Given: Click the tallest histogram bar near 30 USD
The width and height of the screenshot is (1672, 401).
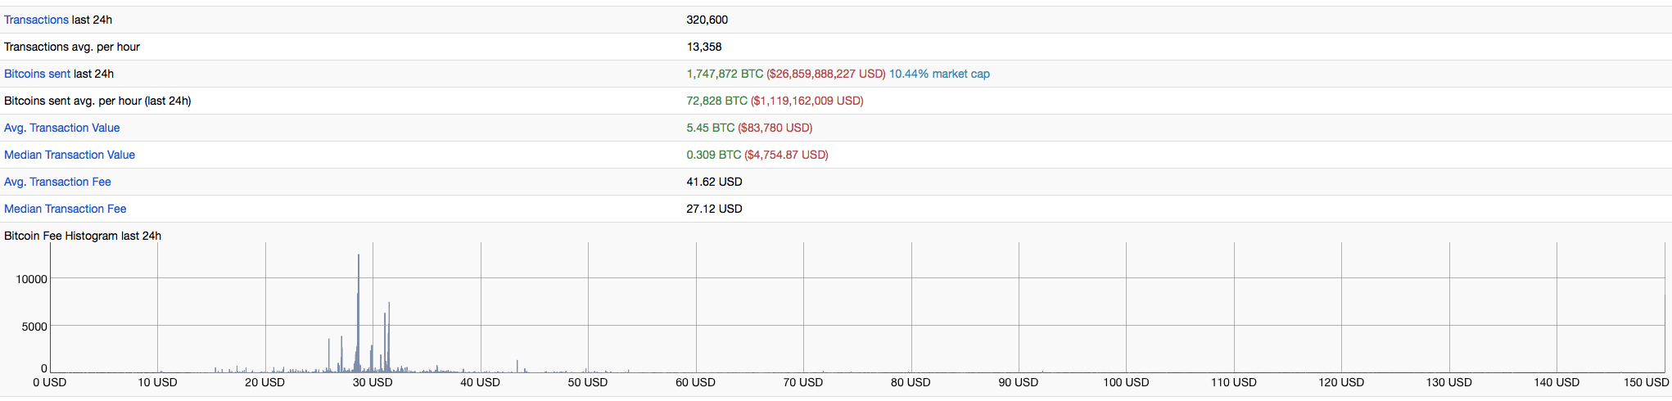Looking at the screenshot, I should (359, 311).
